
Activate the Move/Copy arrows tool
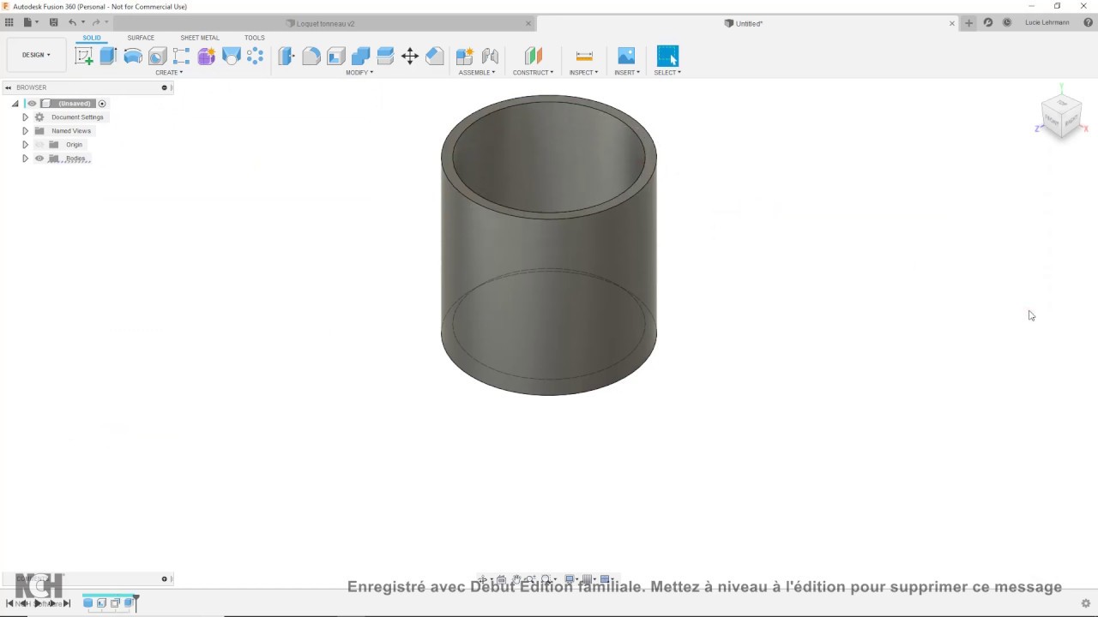click(410, 57)
